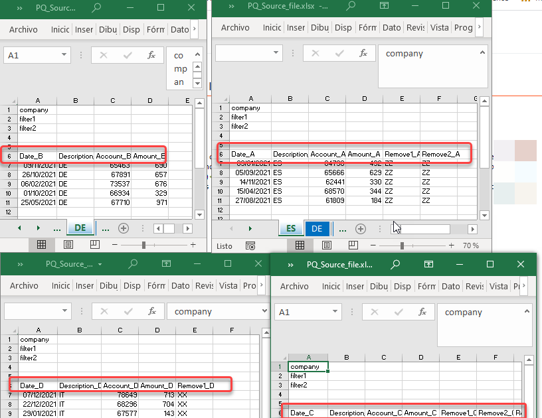Click the horizontal scrollbar right arrow

472,228
